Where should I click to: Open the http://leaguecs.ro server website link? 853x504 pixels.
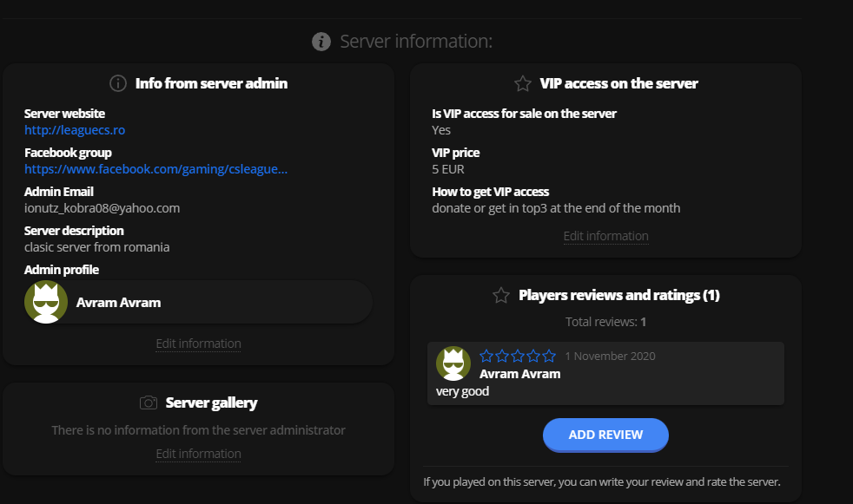pos(75,130)
